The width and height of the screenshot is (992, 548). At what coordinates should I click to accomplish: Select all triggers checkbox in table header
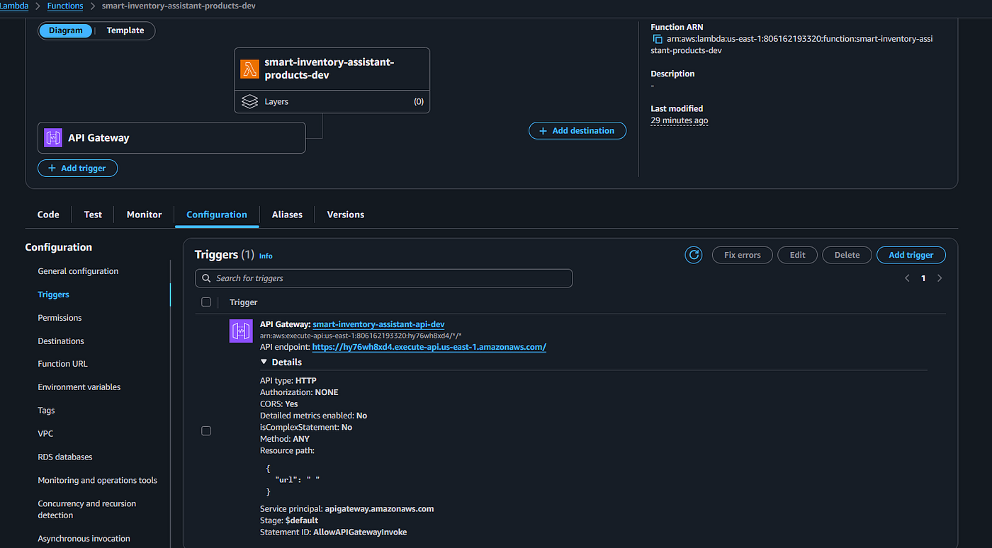point(206,302)
